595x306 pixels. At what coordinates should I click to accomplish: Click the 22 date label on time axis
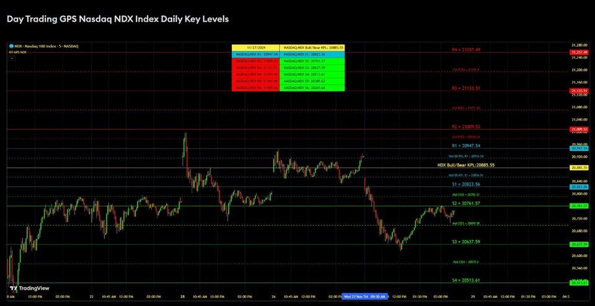pyautogui.click(x=92, y=297)
